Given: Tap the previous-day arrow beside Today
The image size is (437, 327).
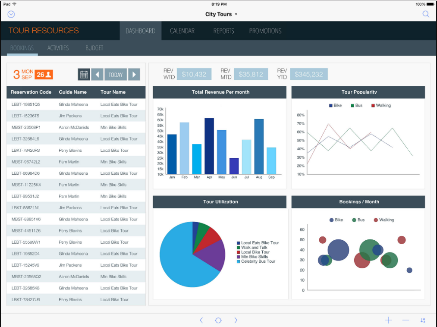Looking at the screenshot, I should coord(97,74).
